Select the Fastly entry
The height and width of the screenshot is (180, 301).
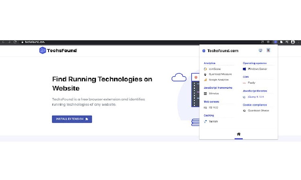click(x=251, y=83)
